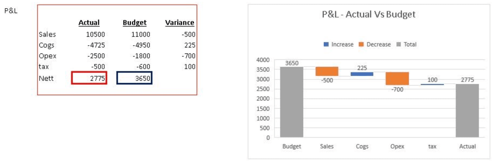
Task: Select the gray Budget bar in chart
Action: point(292,102)
